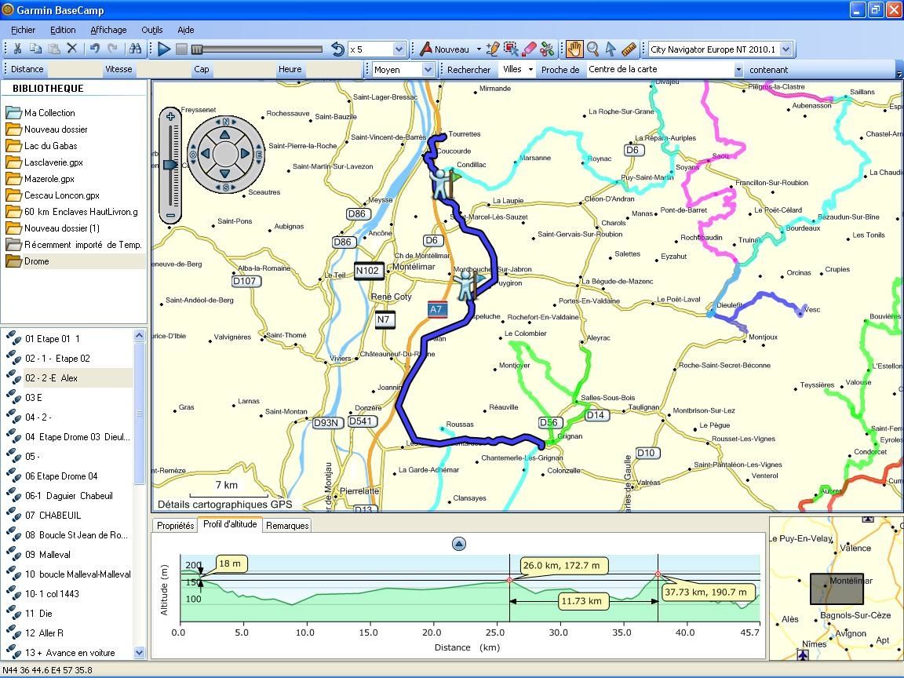Zoom in with the map plus button
Screen dimensions: 904x678
[170, 116]
